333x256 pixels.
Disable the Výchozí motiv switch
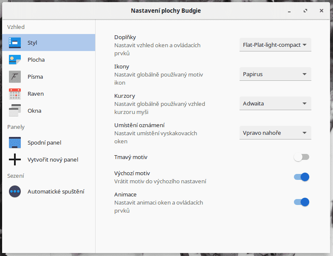301,177
